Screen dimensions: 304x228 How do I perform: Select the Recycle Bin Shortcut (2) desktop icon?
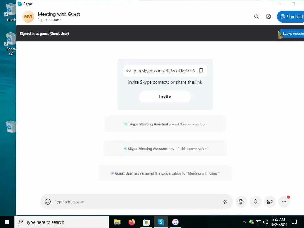click(11, 44)
